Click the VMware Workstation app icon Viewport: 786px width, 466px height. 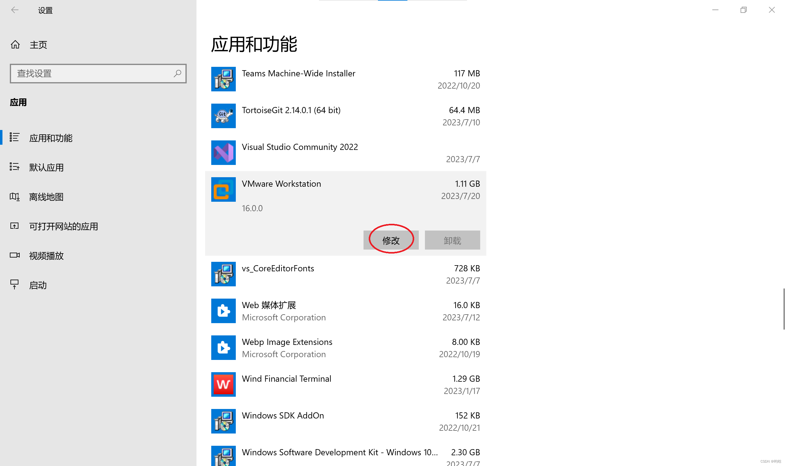223,189
